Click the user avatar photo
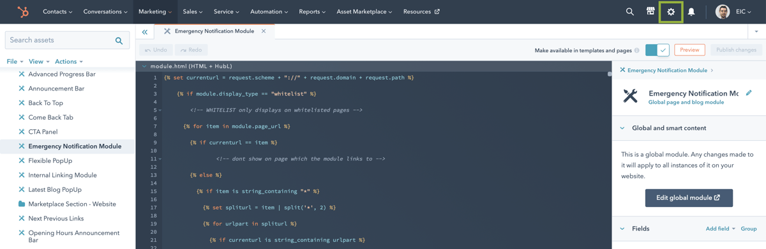Image resolution: width=766 pixels, height=249 pixels. pyautogui.click(x=723, y=11)
